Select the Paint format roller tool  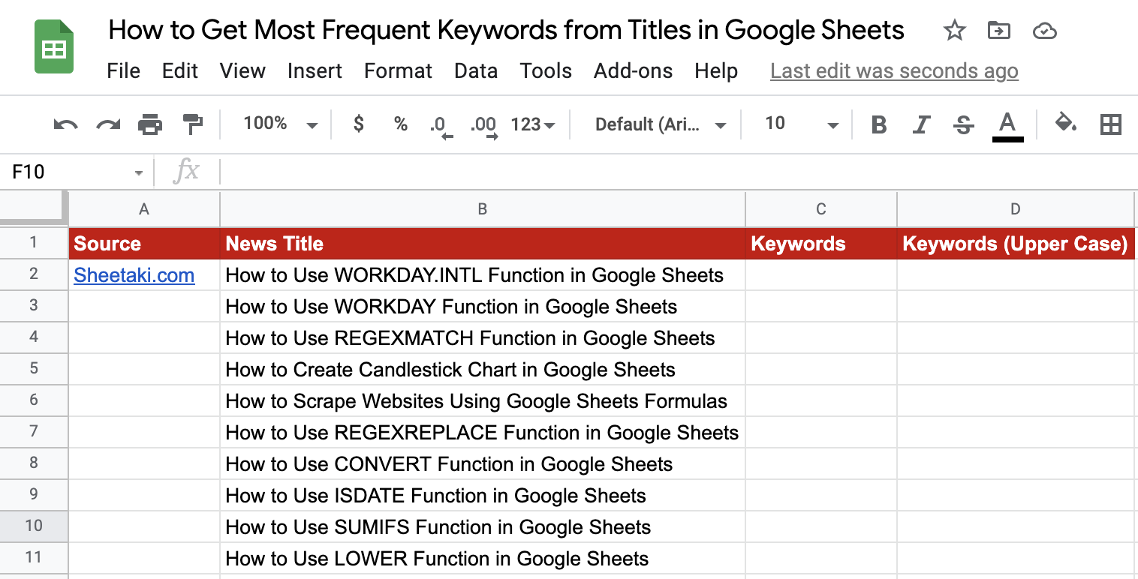pos(193,124)
